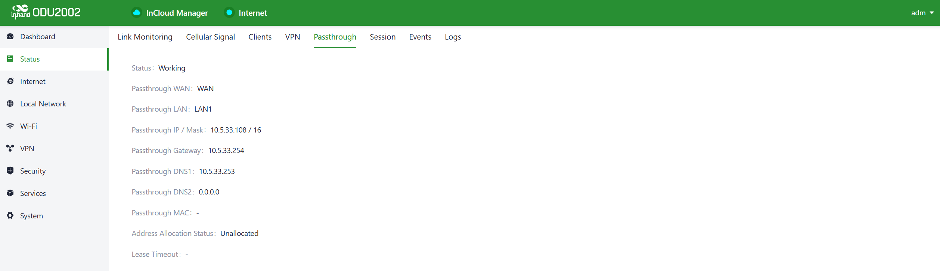Click the Services cube icon in sidebar
Image resolution: width=940 pixels, height=271 pixels.
[x=10, y=193]
